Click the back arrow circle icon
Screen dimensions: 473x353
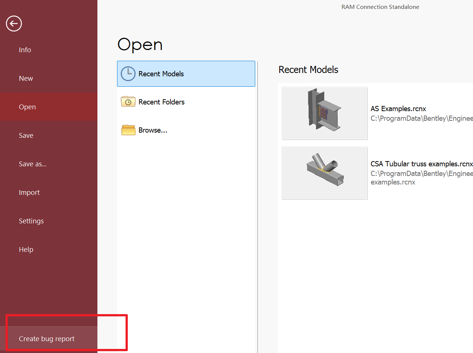pyautogui.click(x=14, y=24)
